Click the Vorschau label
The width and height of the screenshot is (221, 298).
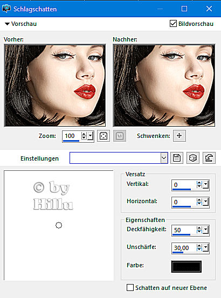(24, 24)
